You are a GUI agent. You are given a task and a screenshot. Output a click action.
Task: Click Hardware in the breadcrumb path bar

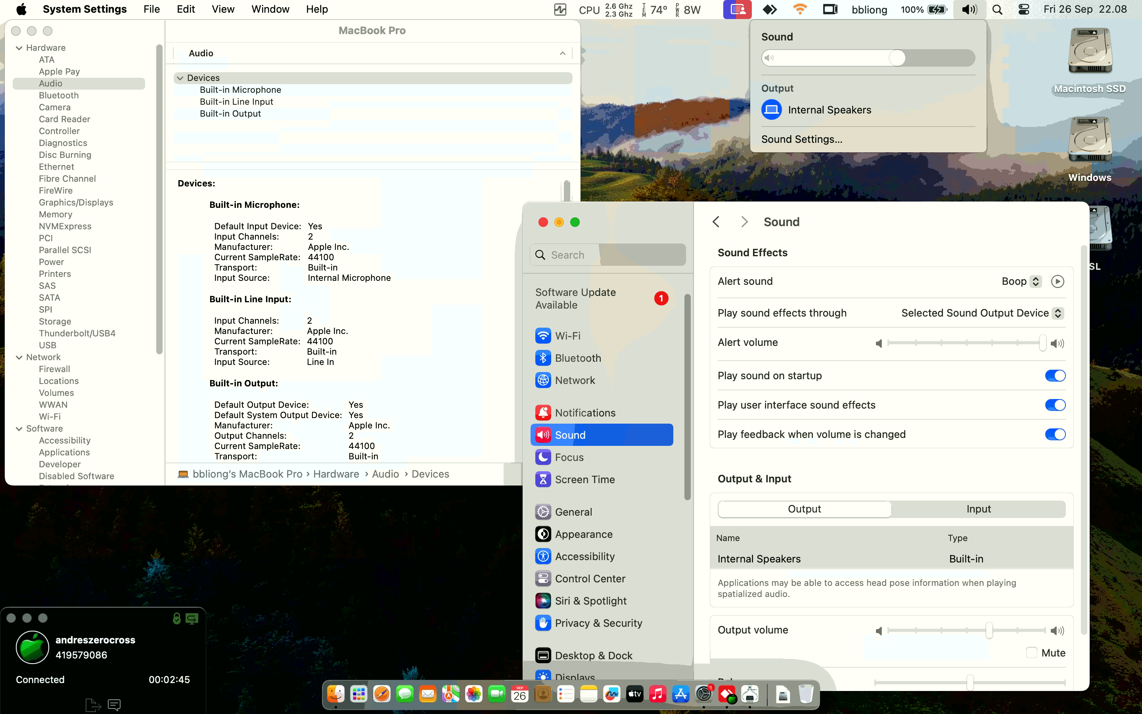tap(336, 474)
